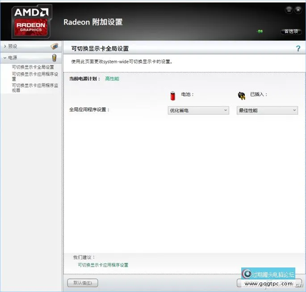
Task: Click the 当前电源计划 label
Action: (x=85, y=79)
